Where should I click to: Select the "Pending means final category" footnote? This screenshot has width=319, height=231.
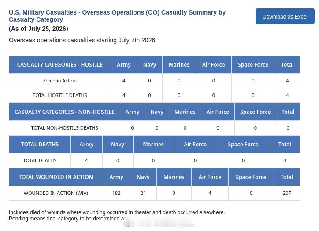click(67, 219)
